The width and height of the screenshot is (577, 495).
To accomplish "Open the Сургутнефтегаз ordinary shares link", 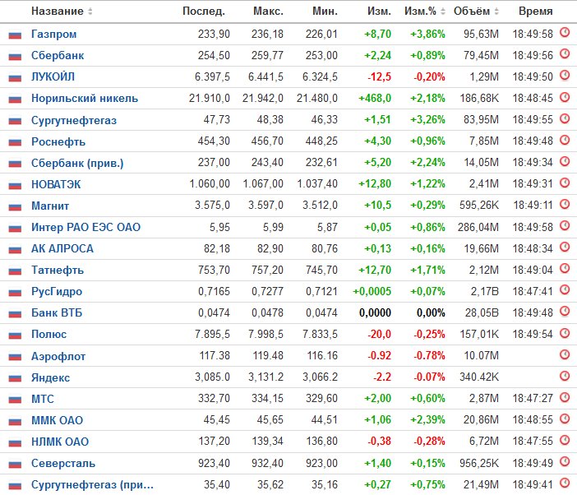I will [74, 120].
